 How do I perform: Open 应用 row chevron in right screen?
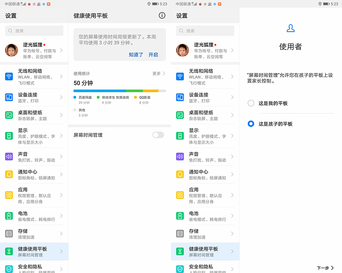point(232,195)
